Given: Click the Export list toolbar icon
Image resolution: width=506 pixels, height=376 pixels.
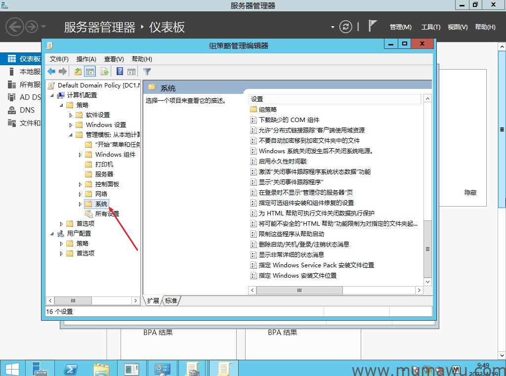Looking at the screenshot, I should point(105,72).
